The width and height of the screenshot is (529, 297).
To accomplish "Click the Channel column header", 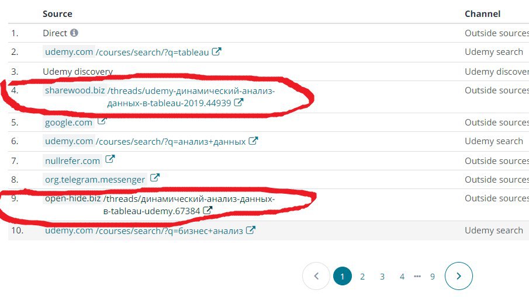I will click(x=482, y=14).
